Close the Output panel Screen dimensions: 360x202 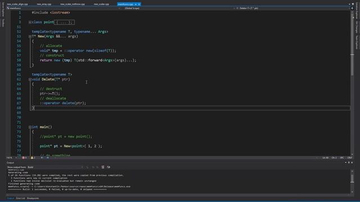pyautogui.click(x=352, y=163)
